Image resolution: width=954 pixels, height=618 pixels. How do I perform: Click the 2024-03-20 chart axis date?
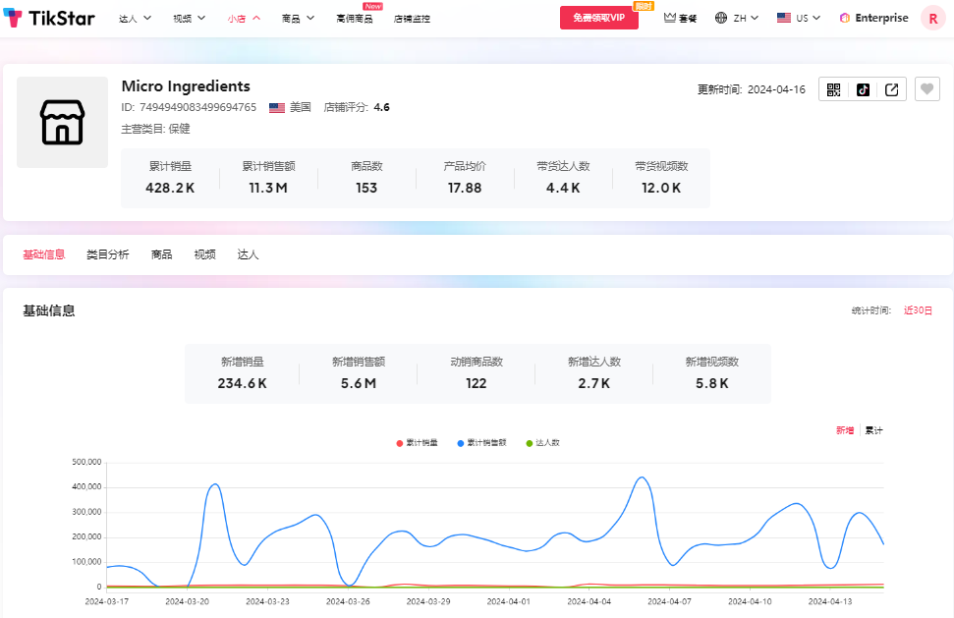click(x=188, y=601)
